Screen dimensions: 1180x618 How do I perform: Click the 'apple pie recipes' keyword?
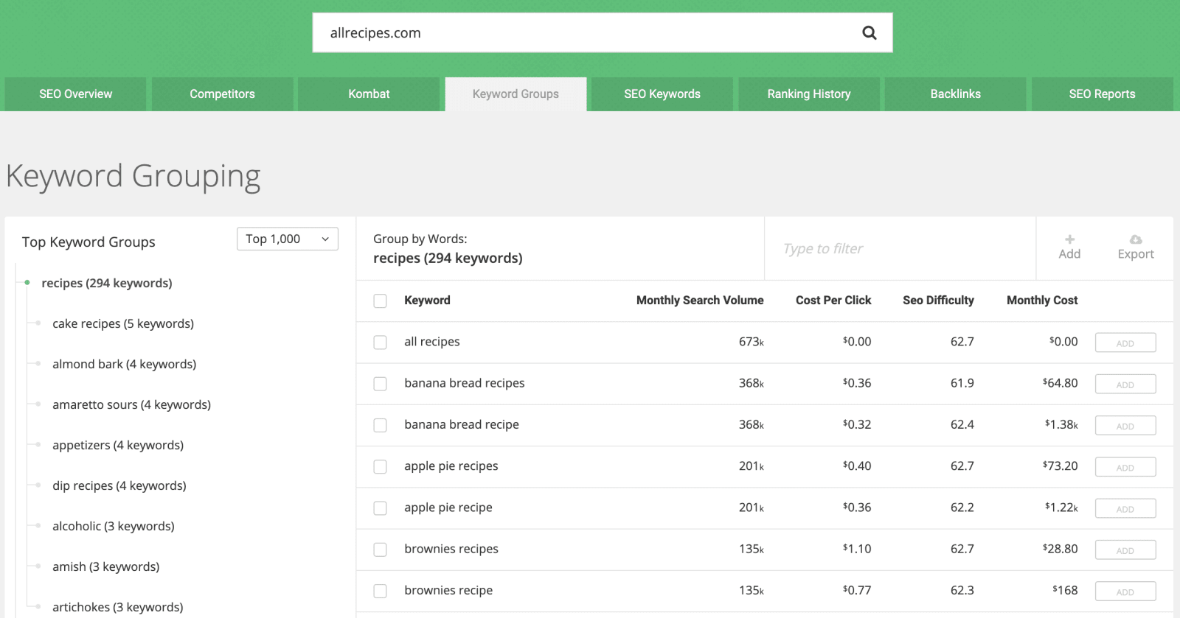click(451, 466)
